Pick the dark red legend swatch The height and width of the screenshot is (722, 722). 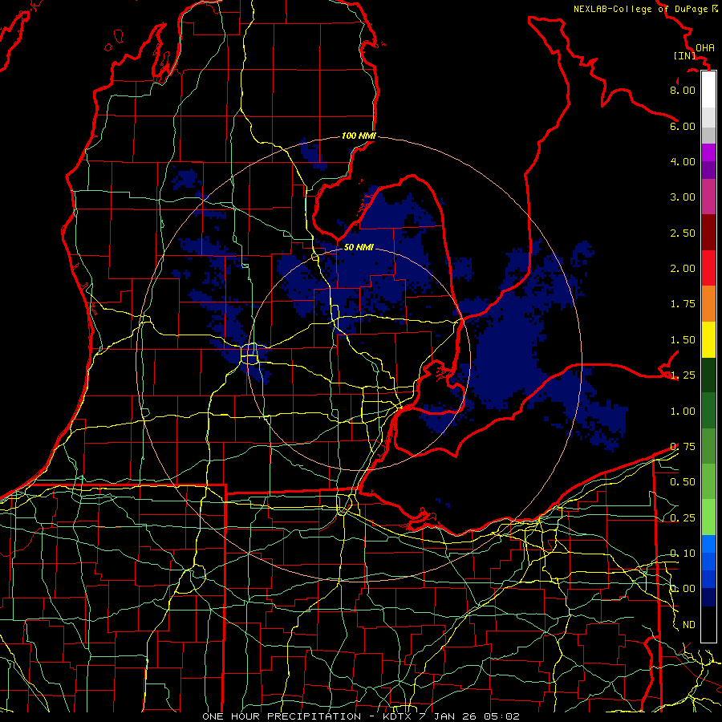tap(708, 233)
